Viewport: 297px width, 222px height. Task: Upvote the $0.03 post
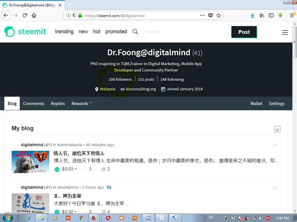click(57, 169)
